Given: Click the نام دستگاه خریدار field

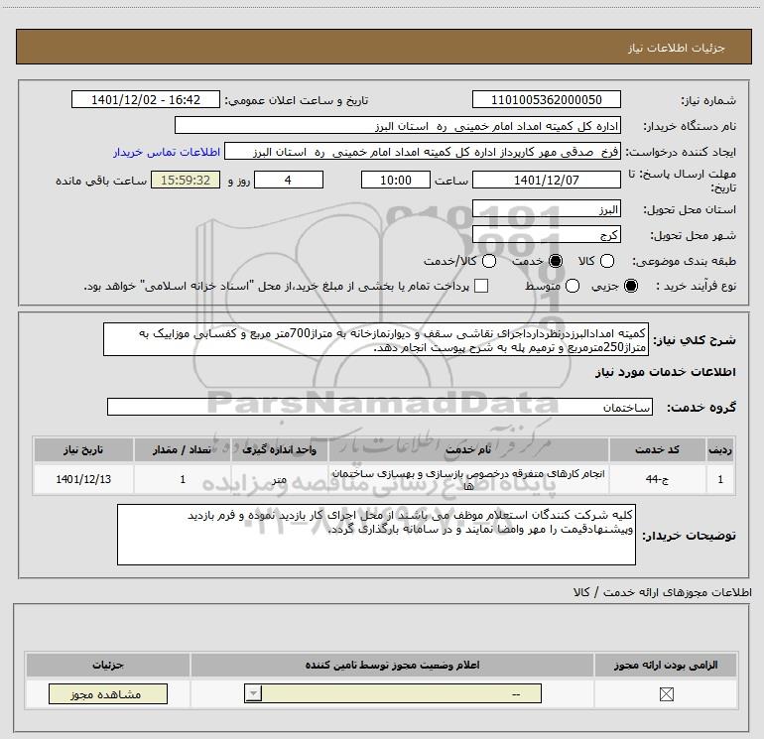Looking at the screenshot, I should click(398, 126).
